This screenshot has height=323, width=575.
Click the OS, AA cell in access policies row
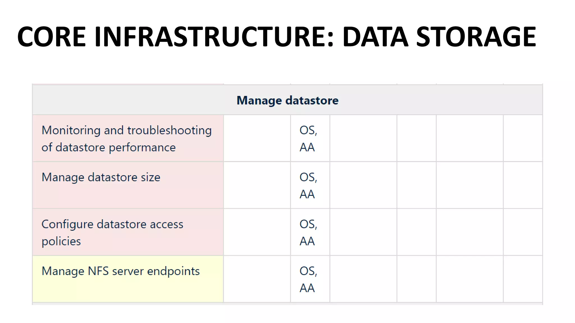coord(309,232)
